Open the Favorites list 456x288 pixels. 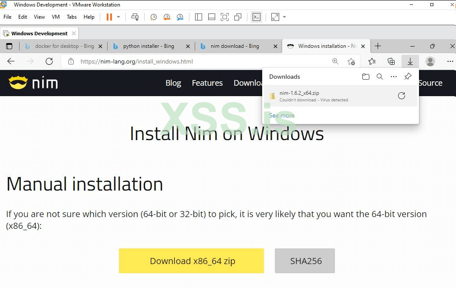click(x=372, y=61)
